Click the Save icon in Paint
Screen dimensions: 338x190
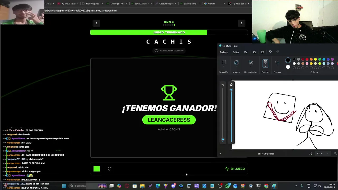(254, 52)
